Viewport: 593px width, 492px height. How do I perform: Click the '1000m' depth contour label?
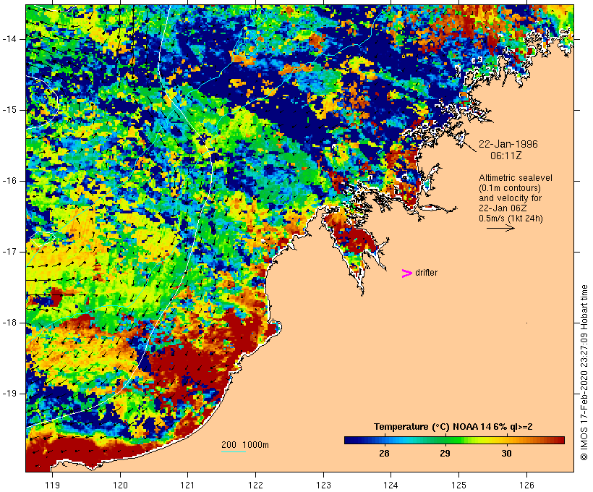[x=255, y=445]
